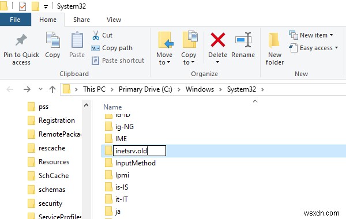
Task: Click the address bar folder icon
Action: click(67, 89)
